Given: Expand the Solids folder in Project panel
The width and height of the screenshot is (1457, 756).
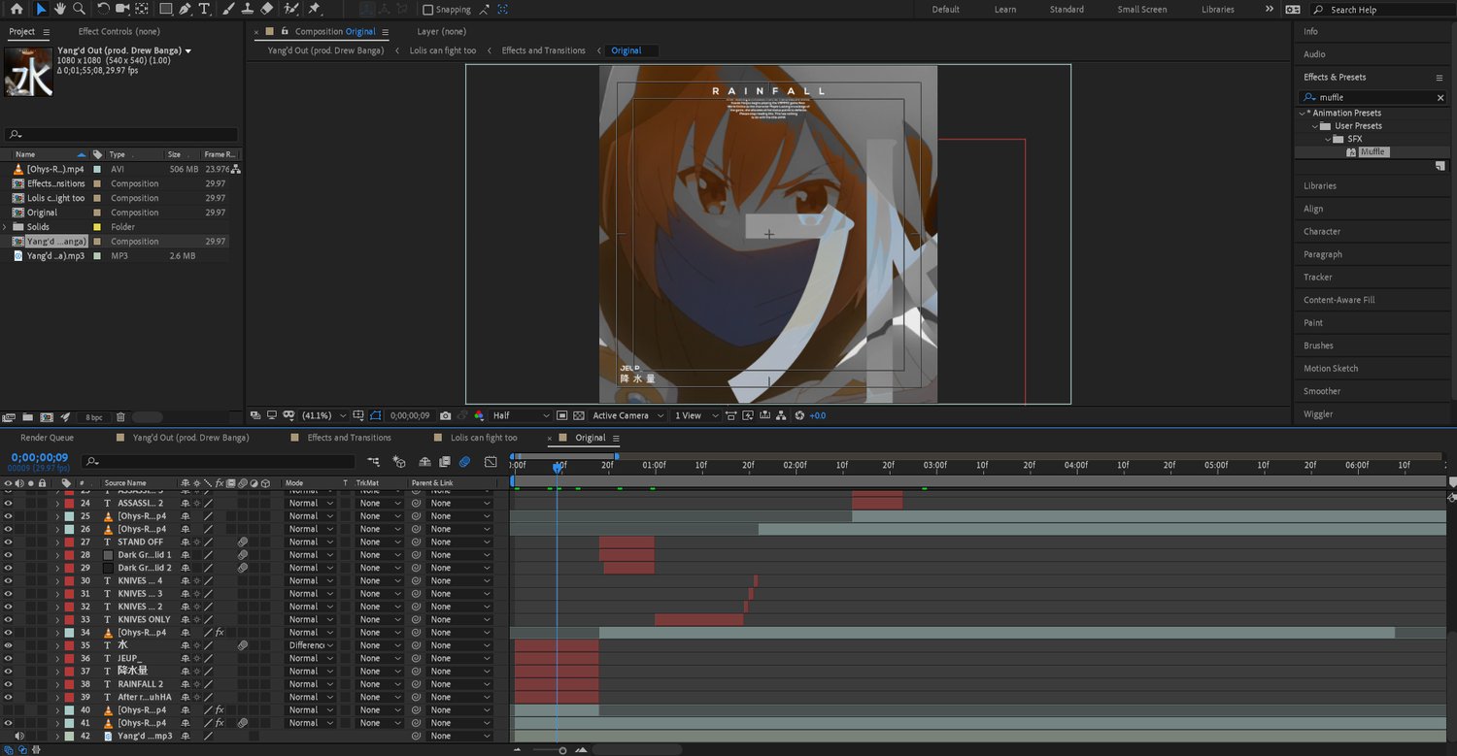Looking at the screenshot, I should tap(6, 227).
